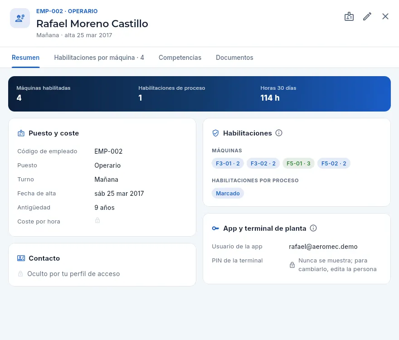Image resolution: width=399 pixels, height=340 pixels.
Task: Click the contact card icon beside Contacto
Action: point(21,258)
